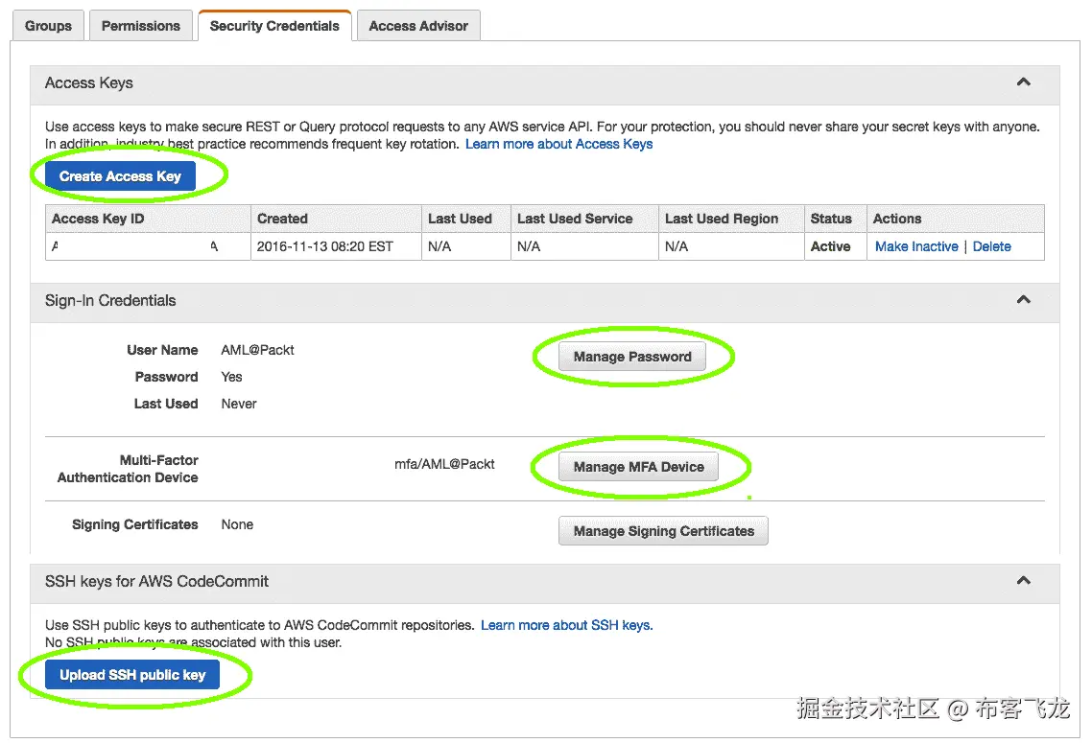
Task: Click Manage Signing Certificates button
Action: [664, 531]
